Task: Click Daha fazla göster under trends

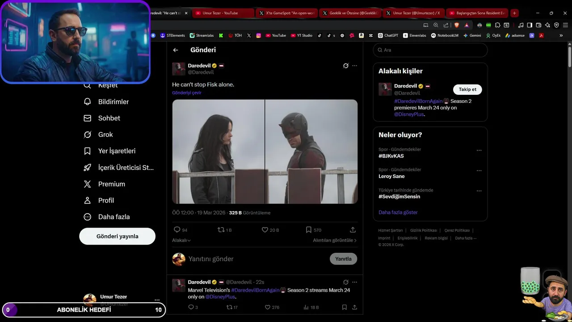Action: tap(398, 212)
